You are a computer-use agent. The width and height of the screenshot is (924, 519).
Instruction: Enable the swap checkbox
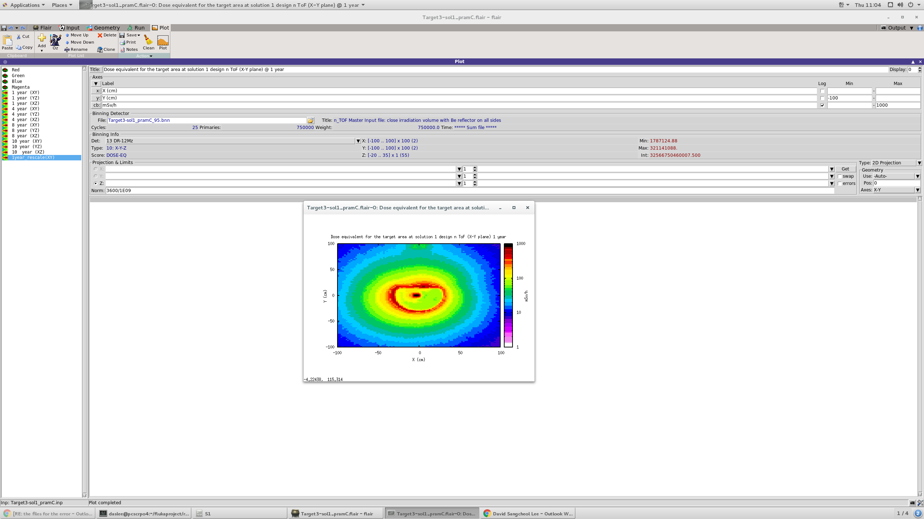click(x=840, y=176)
